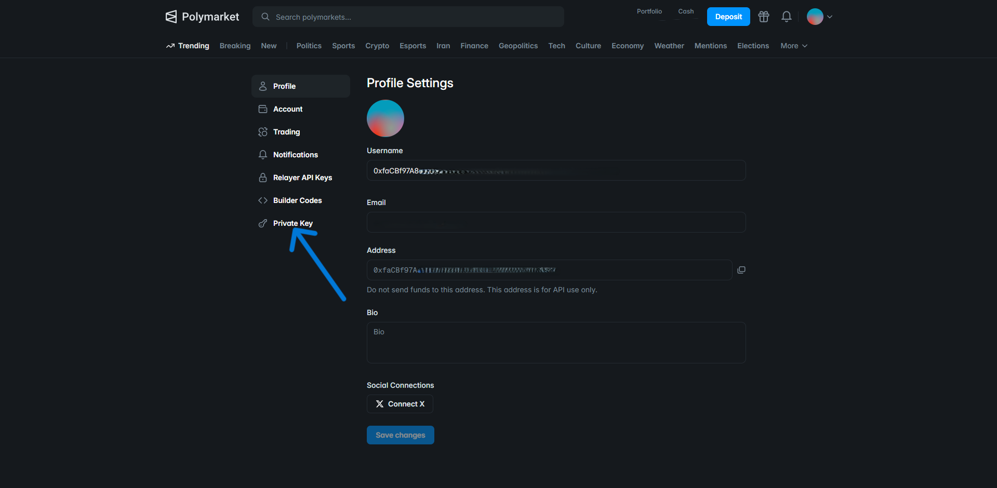997x488 pixels.
Task: Click the Trending label
Action: point(194,46)
